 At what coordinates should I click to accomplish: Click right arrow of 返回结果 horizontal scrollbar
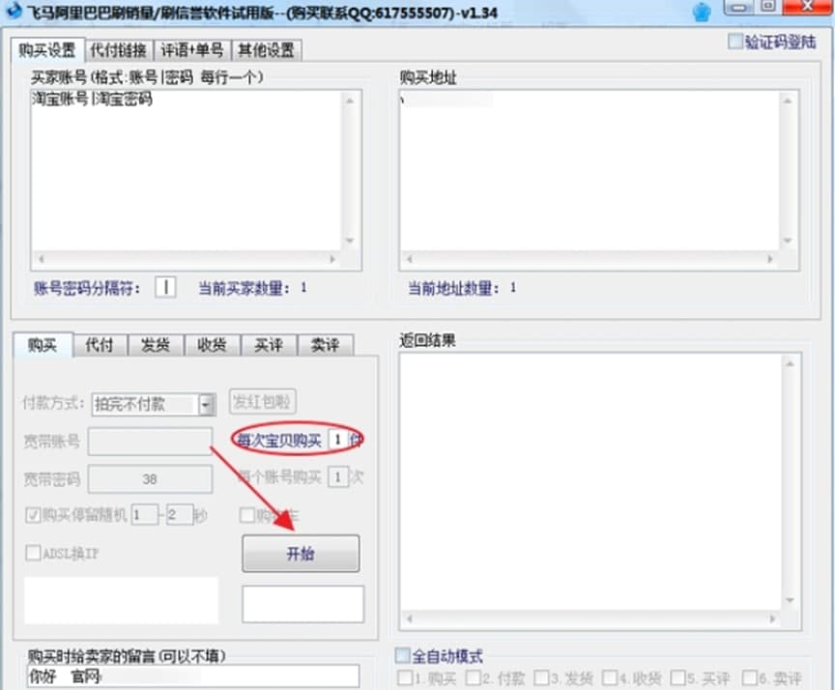(x=772, y=619)
